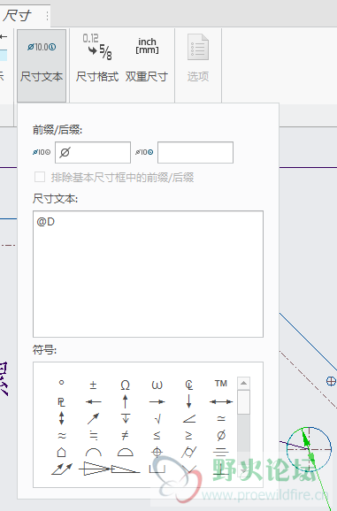This screenshot has width=337, height=511.
Task: Insert the left arrow symbol
Action: (x=93, y=402)
